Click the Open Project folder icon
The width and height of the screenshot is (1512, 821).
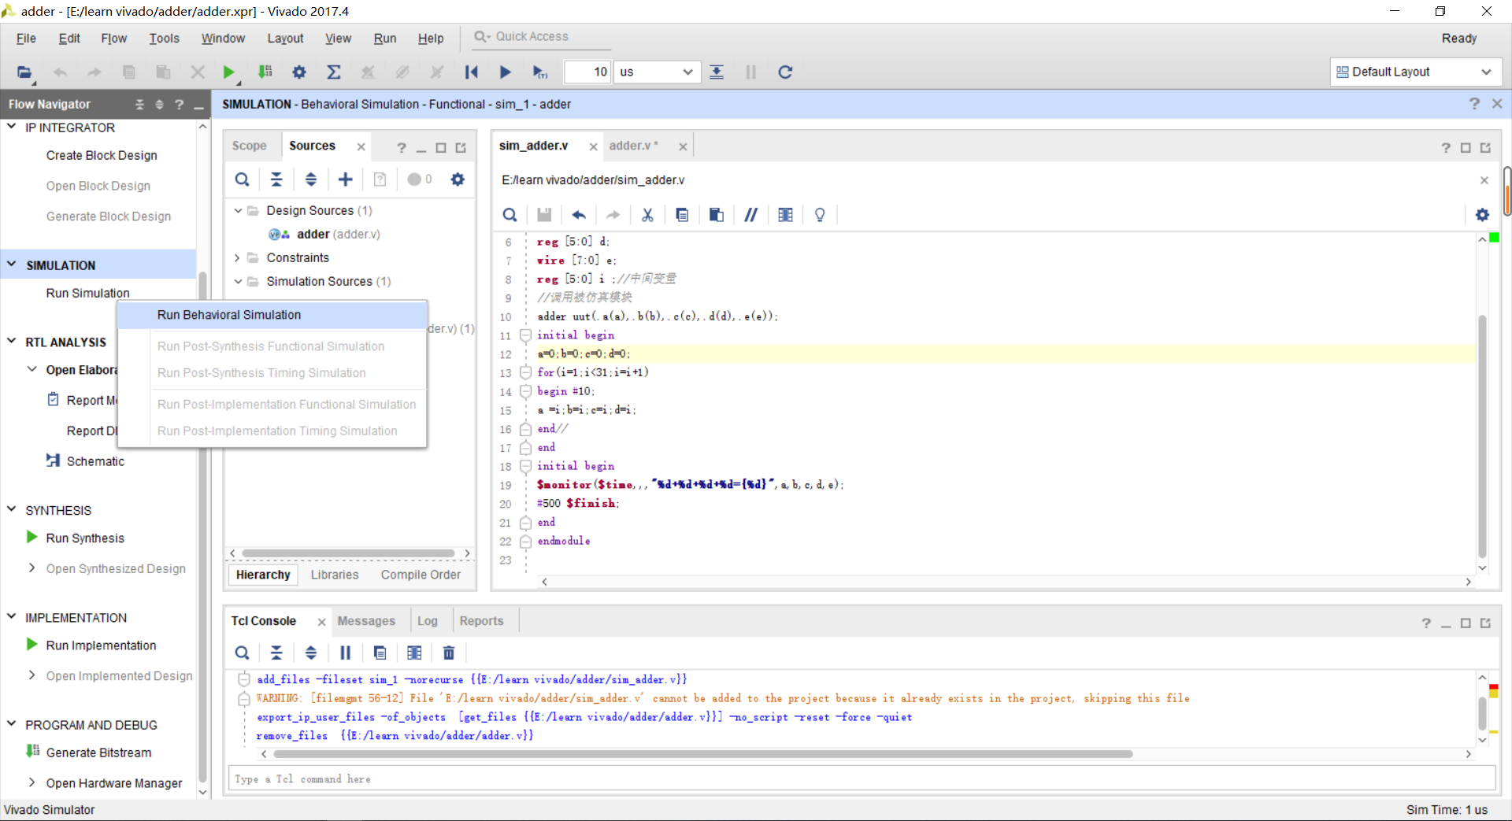[x=24, y=72]
